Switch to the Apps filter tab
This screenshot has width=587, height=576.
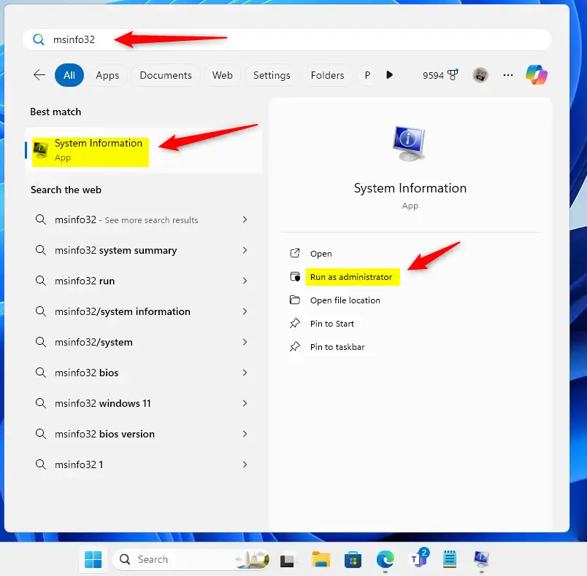point(107,75)
